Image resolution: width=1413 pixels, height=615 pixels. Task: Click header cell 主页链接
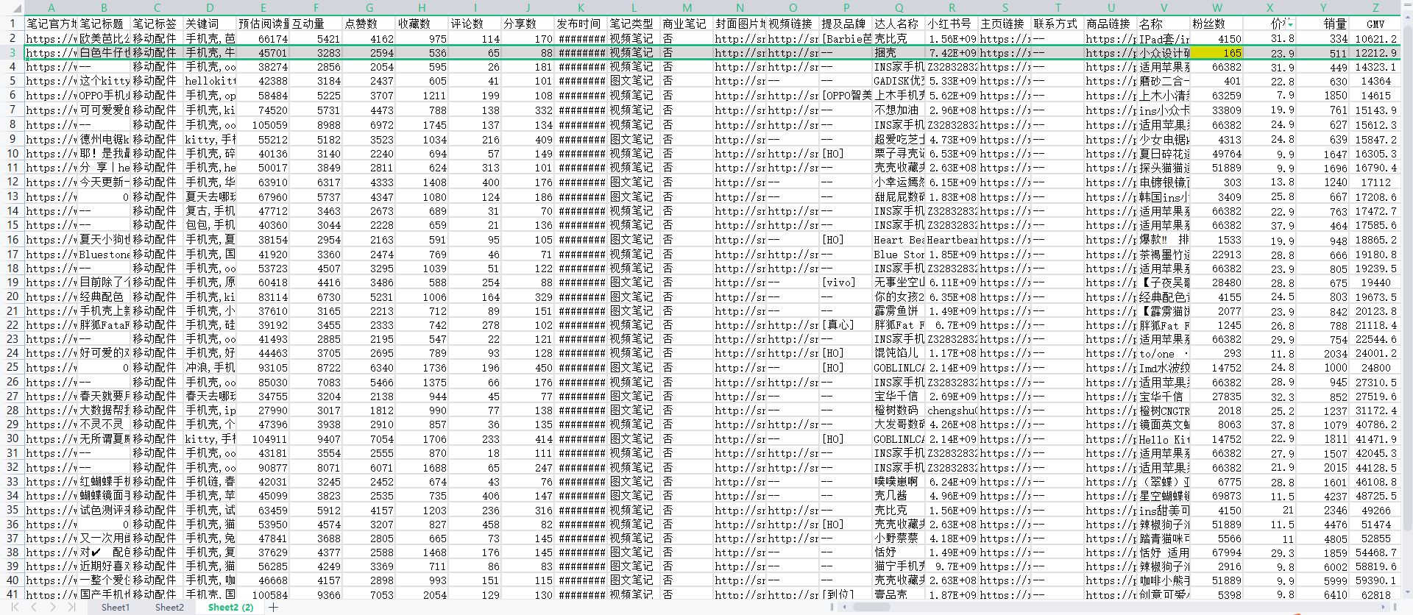pyautogui.click(x=1005, y=24)
